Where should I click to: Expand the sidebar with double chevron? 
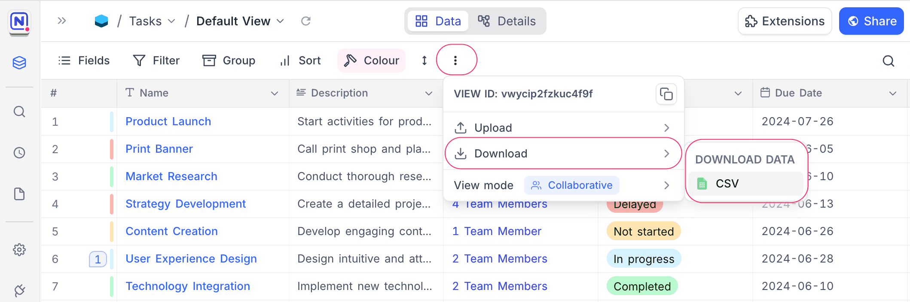tap(62, 21)
